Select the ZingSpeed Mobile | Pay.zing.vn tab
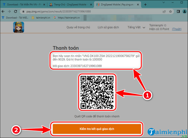 click(x=118, y=4)
